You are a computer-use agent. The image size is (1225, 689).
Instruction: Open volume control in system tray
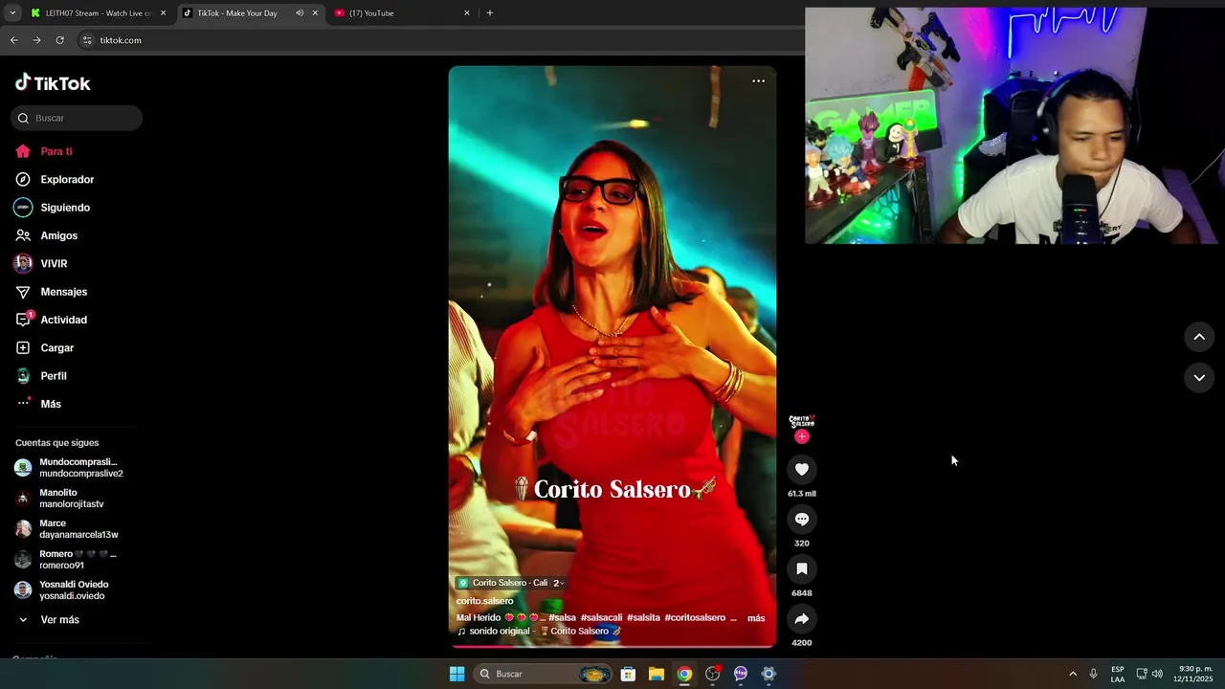(x=1157, y=674)
